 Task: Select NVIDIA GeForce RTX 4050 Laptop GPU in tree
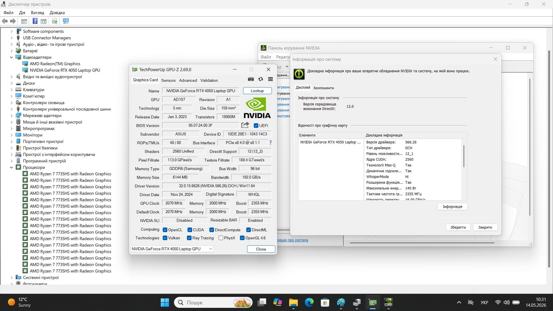tap(65, 70)
